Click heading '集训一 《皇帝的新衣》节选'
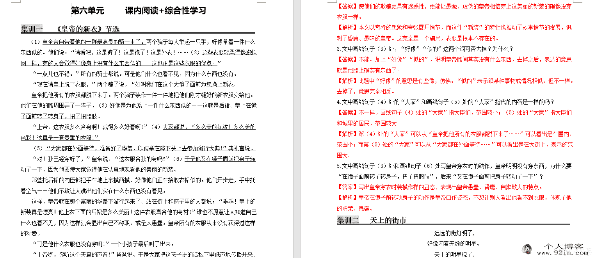 click(x=70, y=29)
